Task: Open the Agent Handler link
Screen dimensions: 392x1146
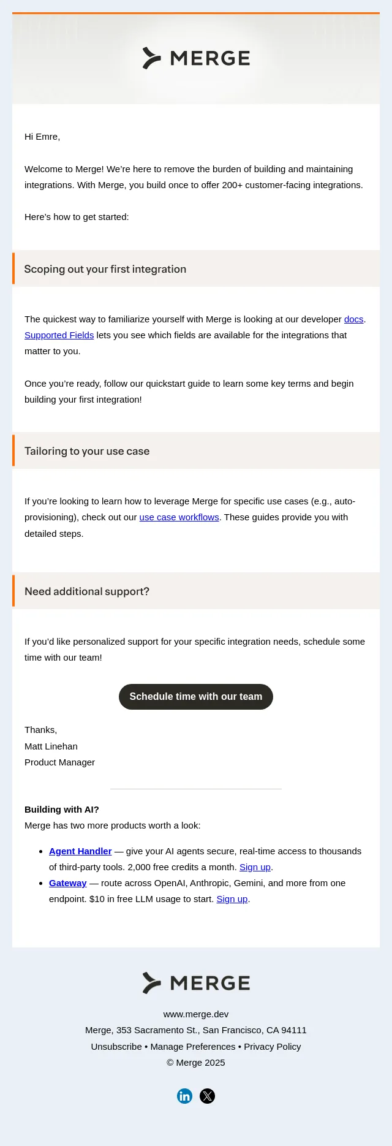Action: pos(80,851)
